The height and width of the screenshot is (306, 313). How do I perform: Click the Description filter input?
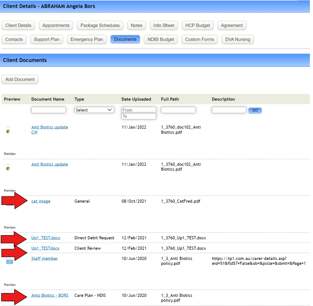229,110
